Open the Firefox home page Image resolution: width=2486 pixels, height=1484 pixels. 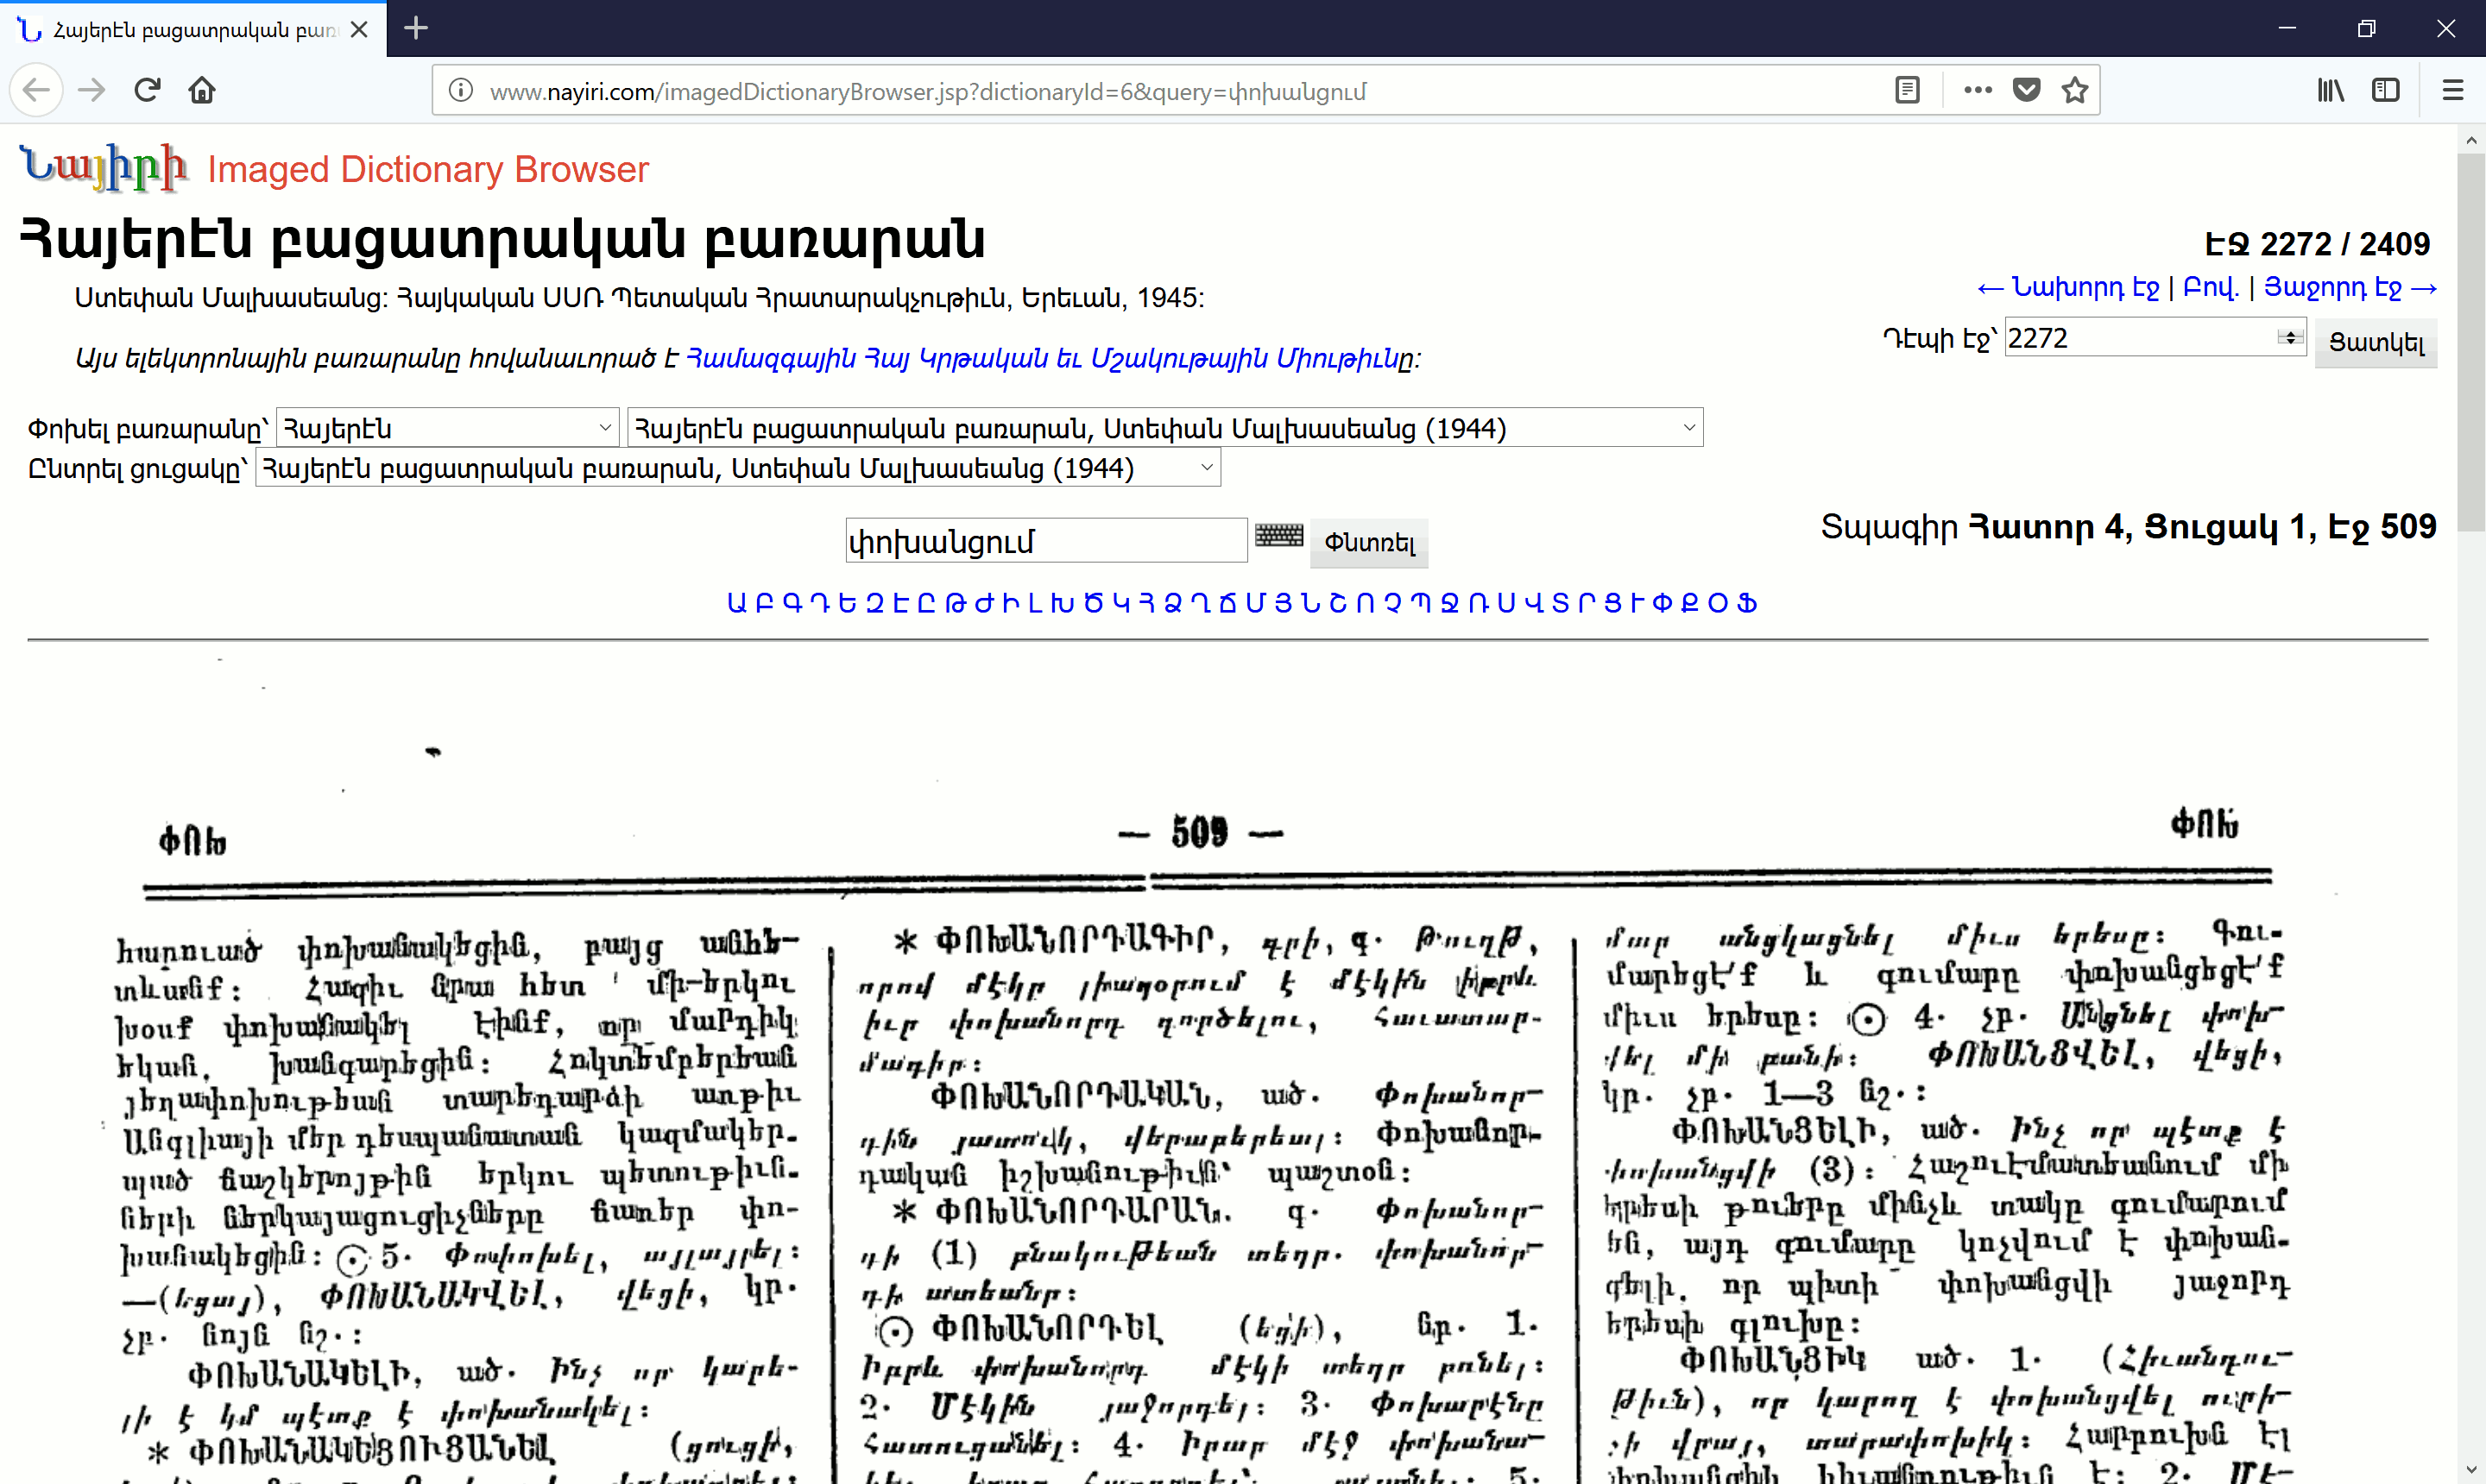pyautogui.click(x=202, y=90)
